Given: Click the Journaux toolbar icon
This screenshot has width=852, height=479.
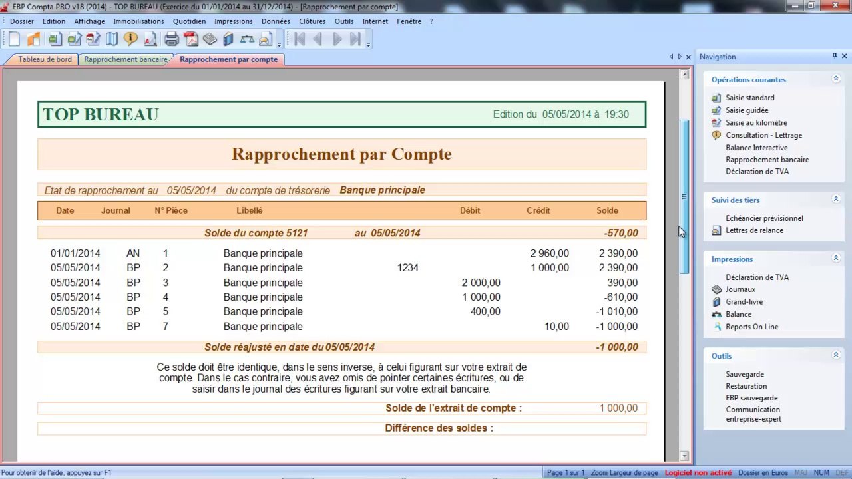Looking at the screenshot, I should 210,39.
